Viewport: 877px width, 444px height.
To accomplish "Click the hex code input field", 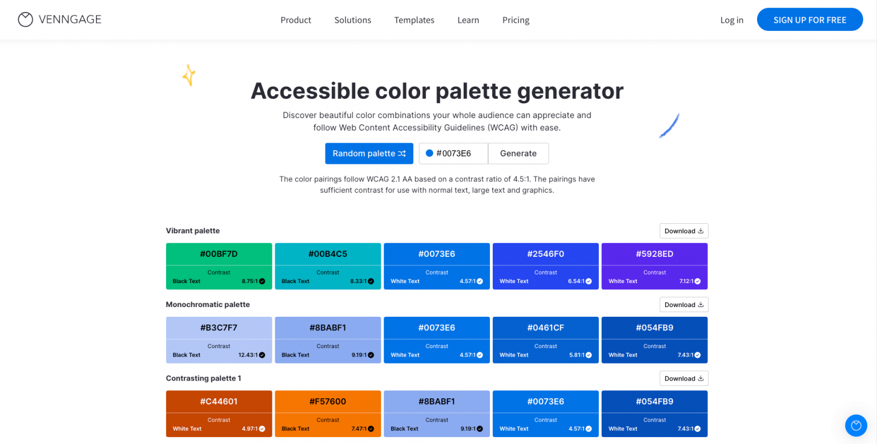I will coord(457,153).
